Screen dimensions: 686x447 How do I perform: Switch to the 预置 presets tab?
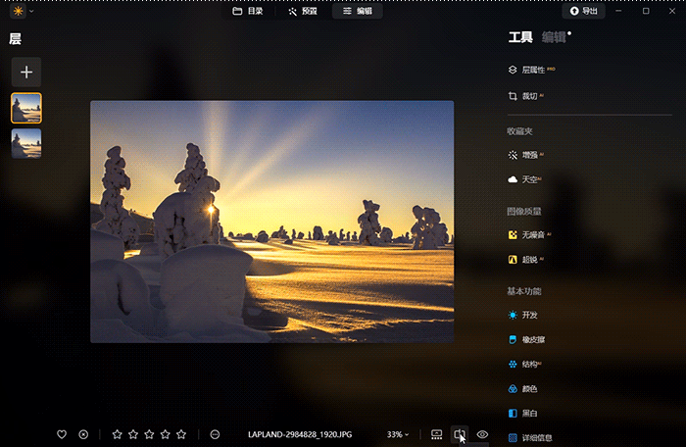click(x=303, y=11)
